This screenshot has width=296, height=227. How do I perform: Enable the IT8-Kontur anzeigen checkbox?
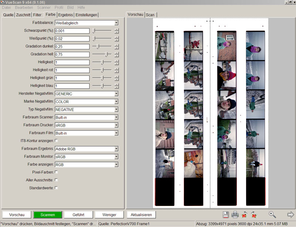[56, 141]
